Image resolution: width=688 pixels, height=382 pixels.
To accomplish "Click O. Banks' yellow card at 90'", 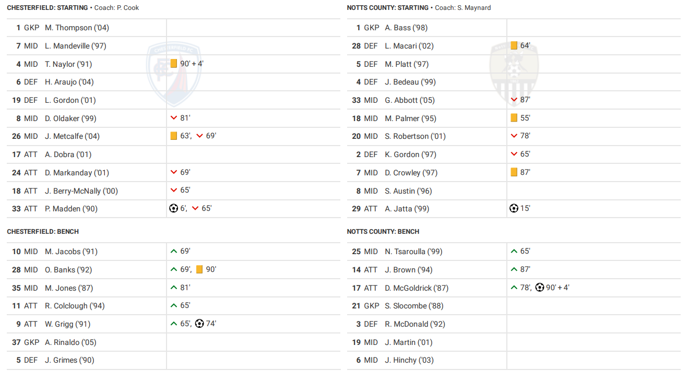I will pyautogui.click(x=199, y=269).
